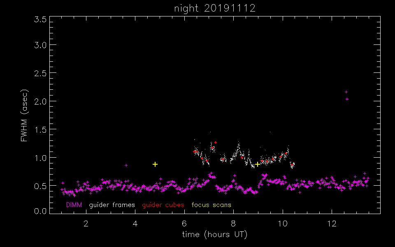
Task: Click the x-axis tick label '10'
Action: [x=283, y=224]
